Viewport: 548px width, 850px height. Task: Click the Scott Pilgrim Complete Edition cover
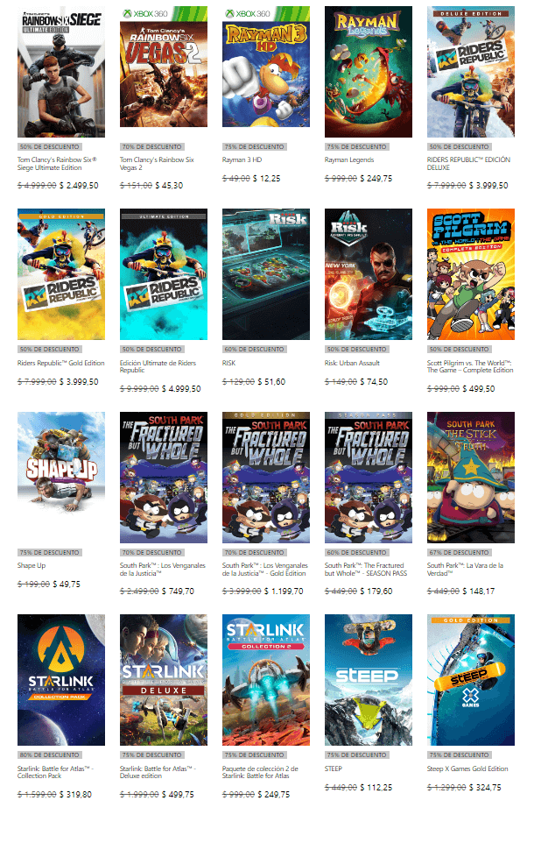471,274
